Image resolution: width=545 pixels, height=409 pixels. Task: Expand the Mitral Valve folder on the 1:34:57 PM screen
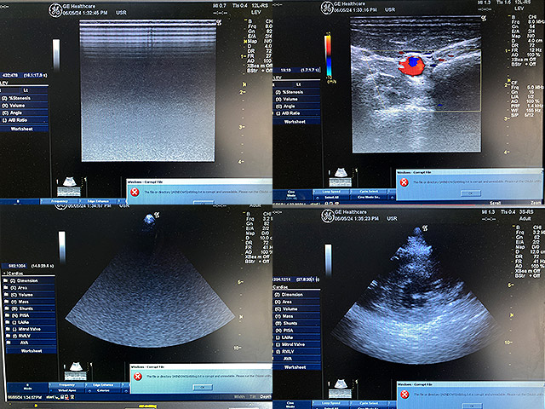pos(30,329)
